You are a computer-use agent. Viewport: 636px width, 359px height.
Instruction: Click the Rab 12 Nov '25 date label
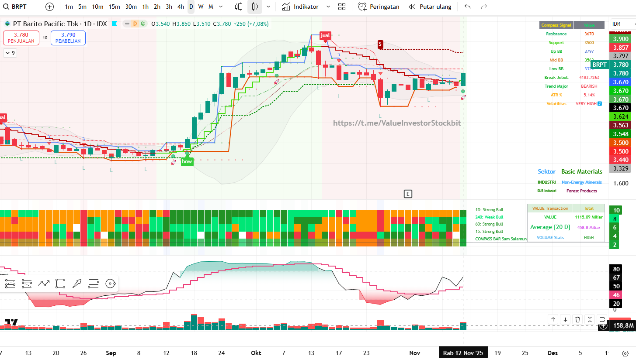point(463,353)
